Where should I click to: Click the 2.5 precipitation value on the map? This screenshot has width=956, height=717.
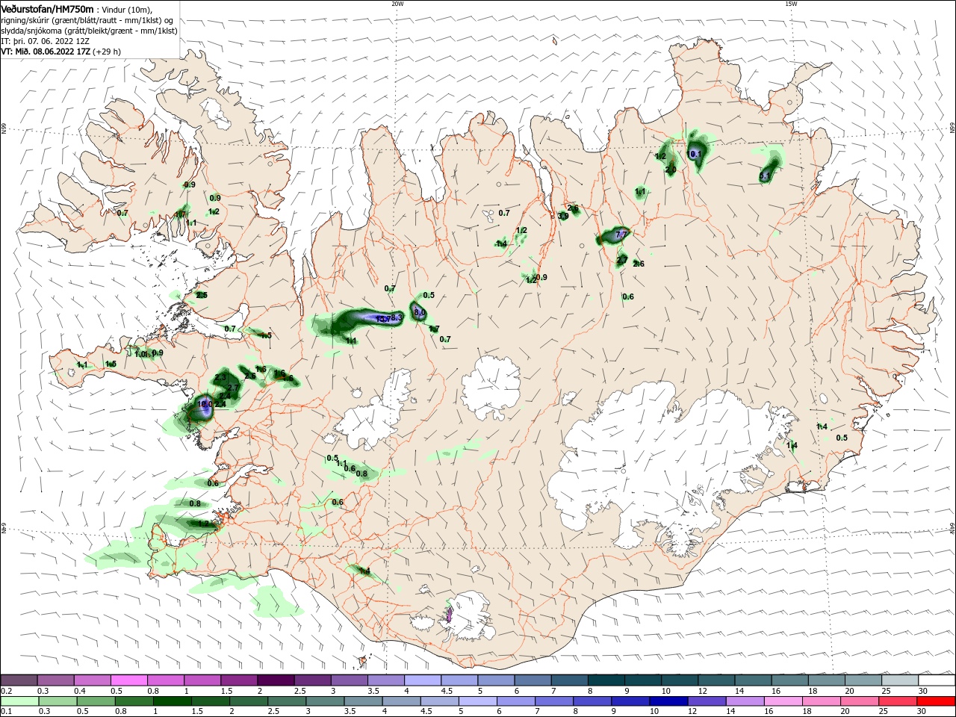pyautogui.click(x=202, y=295)
